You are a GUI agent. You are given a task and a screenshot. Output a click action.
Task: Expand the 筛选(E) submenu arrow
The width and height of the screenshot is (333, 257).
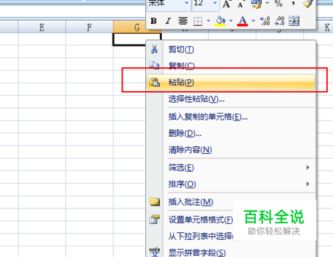(308, 167)
